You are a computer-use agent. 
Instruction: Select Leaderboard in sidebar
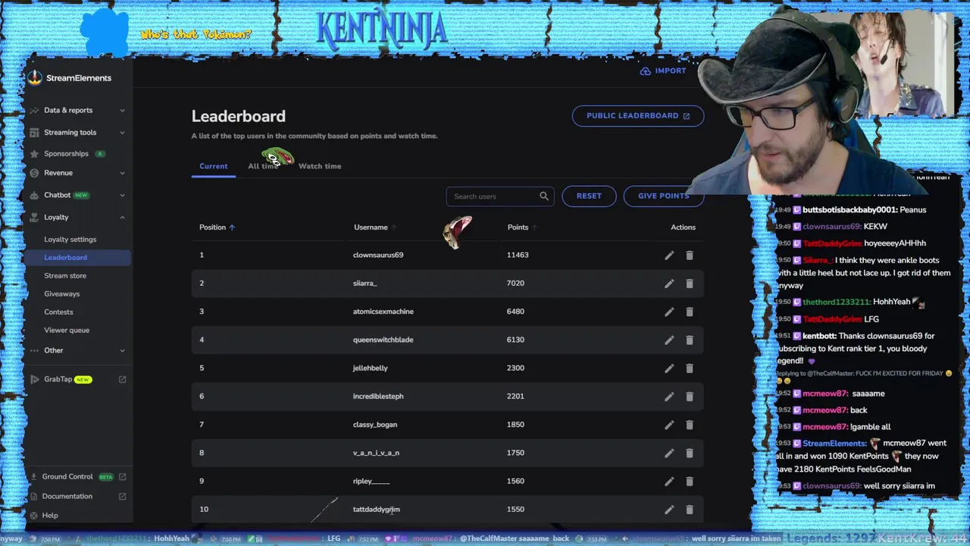click(x=77, y=258)
